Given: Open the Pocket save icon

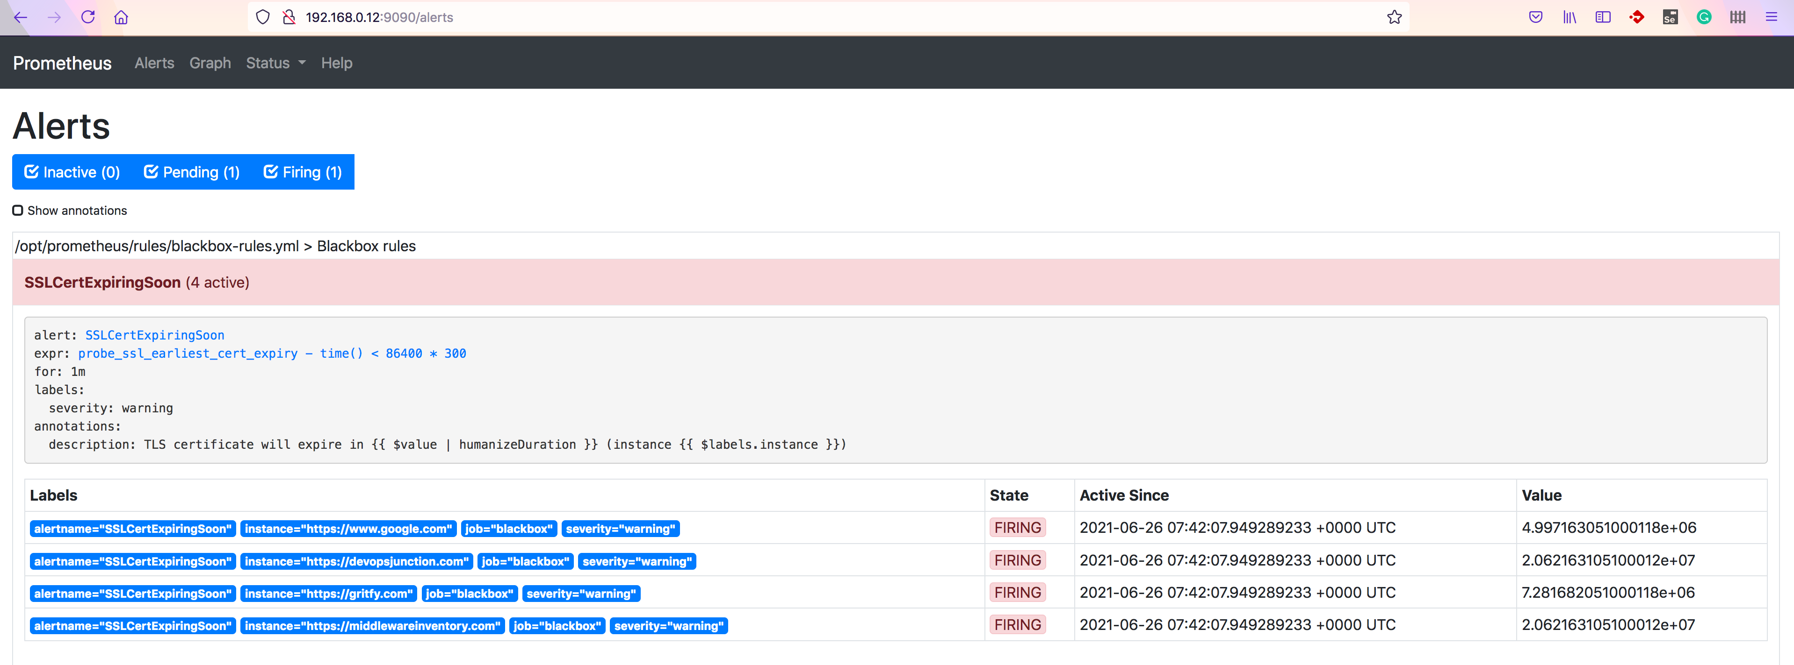Looking at the screenshot, I should [x=1536, y=17].
